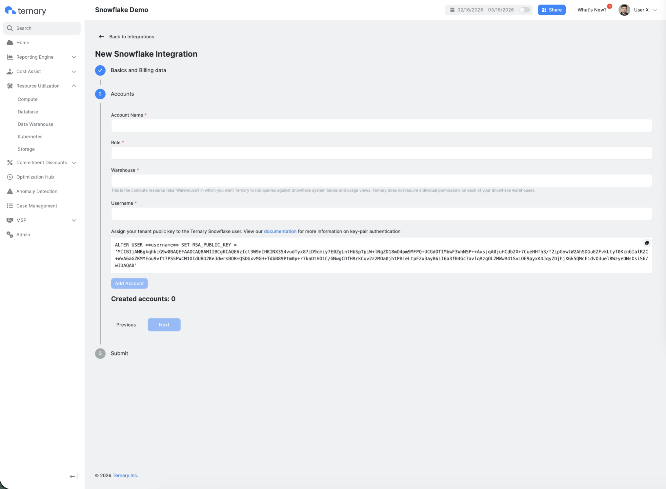Expand the Reporting Engine menu
666x489 pixels.
pyautogui.click(x=74, y=57)
